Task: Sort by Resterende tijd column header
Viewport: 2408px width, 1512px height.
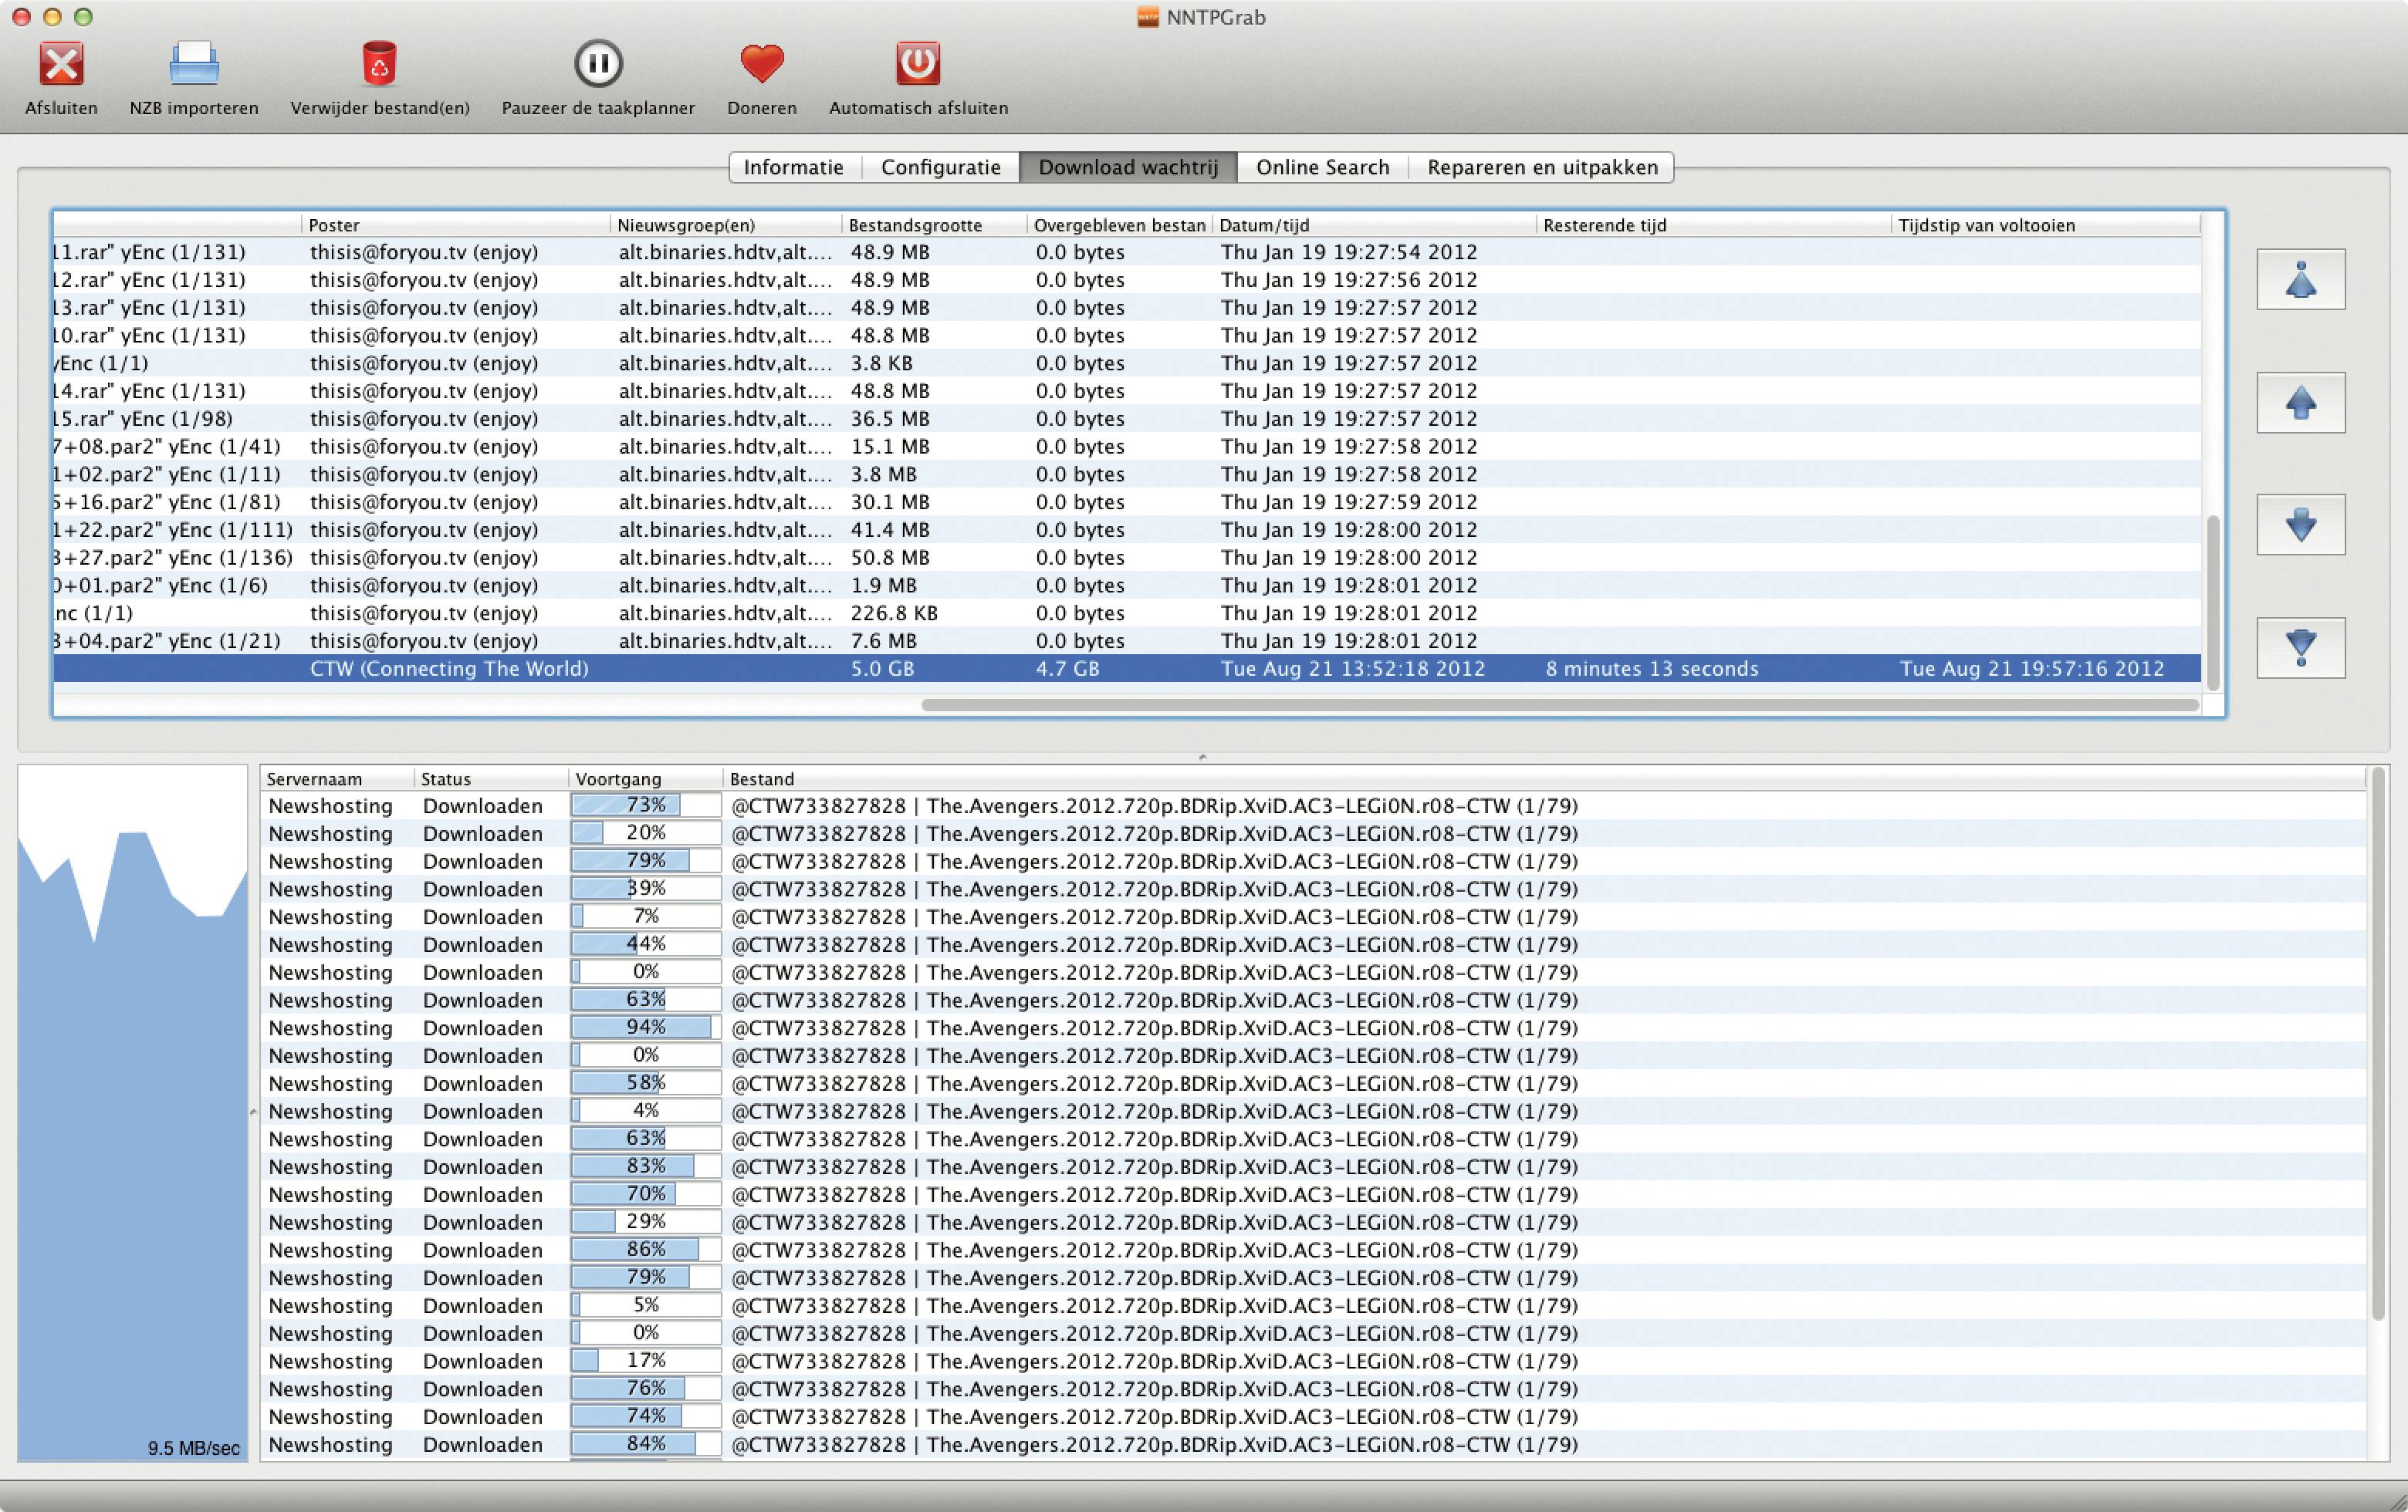Action: click(1604, 226)
